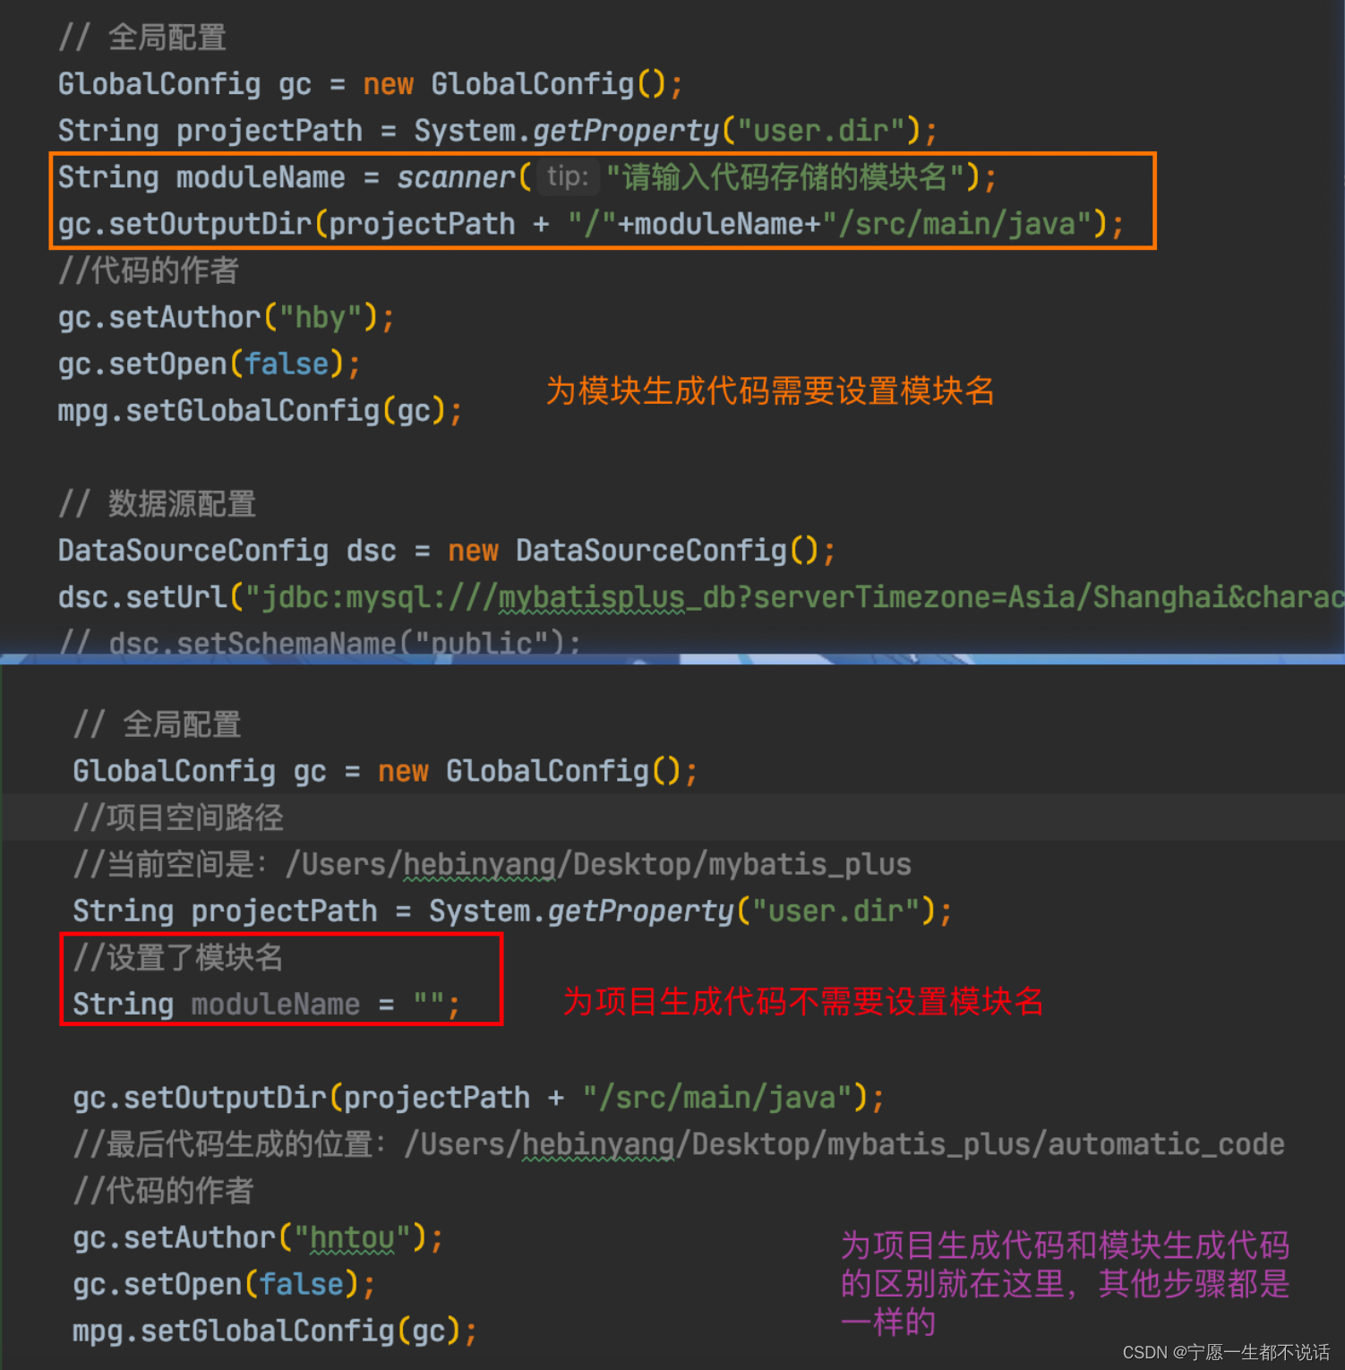Click 'mpg.setGlobalConfig(gc);' in top editor
The height and width of the screenshot is (1370, 1345).
(x=260, y=411)
